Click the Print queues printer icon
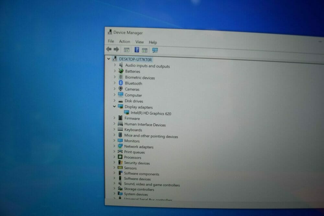This screenshot has height=216, width=324. tap(120, 152)
